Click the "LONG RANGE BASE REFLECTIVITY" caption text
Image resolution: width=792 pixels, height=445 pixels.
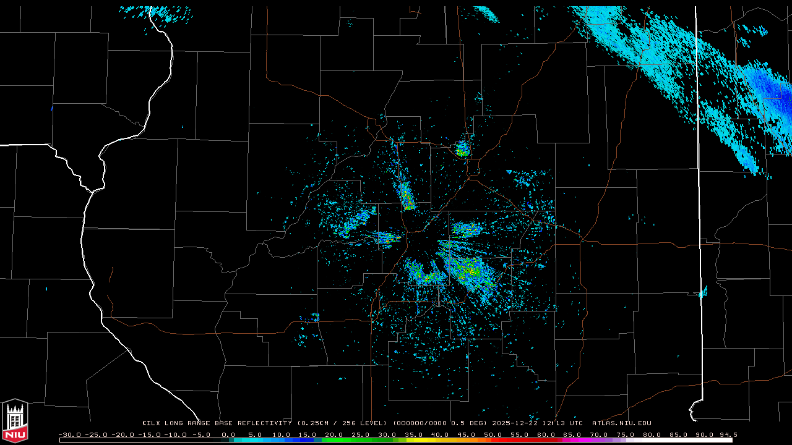click(228, 423)
